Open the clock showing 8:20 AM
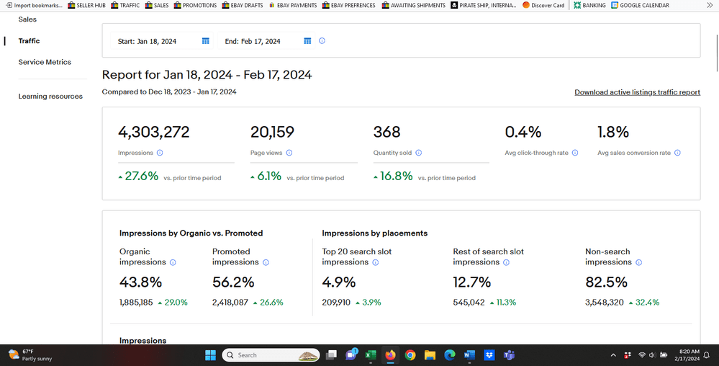719x366 pixels. click(x=687, y=355)
